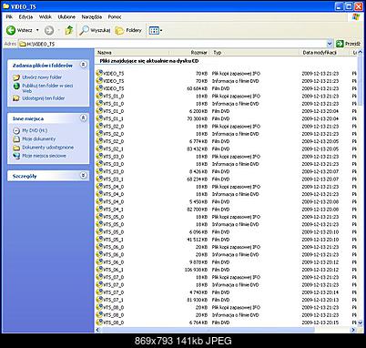
Task: Select the VTS_01_0 6 200 KB file icon
Action: 99,111
